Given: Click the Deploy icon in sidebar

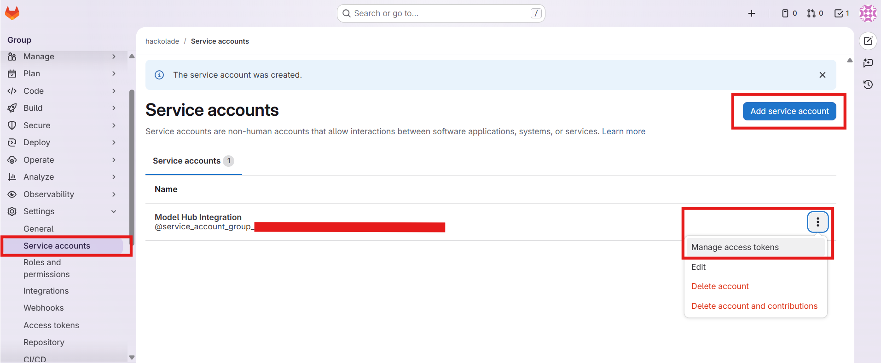Looking at the screenshot, I should point(12,142).
